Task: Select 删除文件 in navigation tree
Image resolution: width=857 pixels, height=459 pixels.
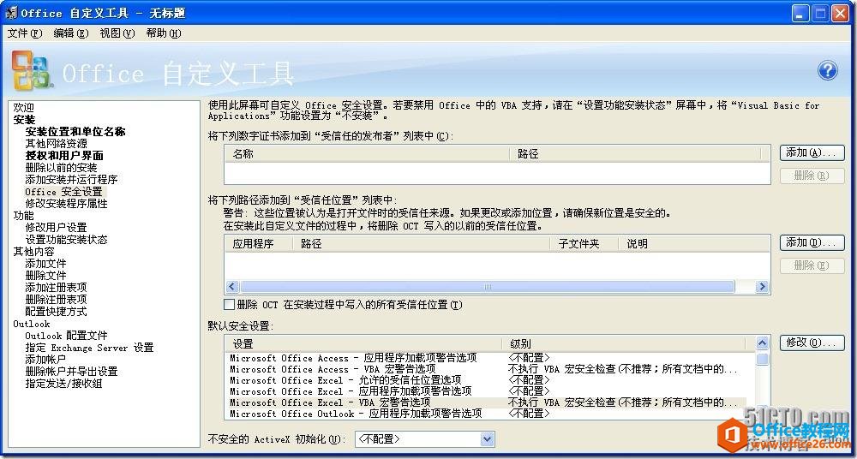Action: point(46,276)
